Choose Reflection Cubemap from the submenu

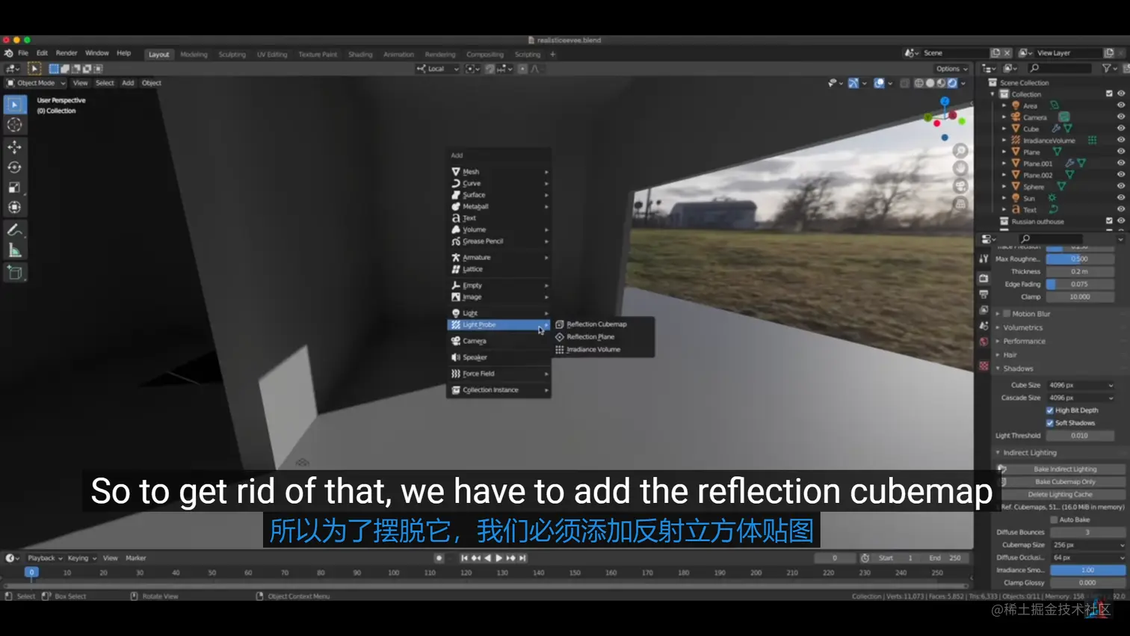[598, 324]
